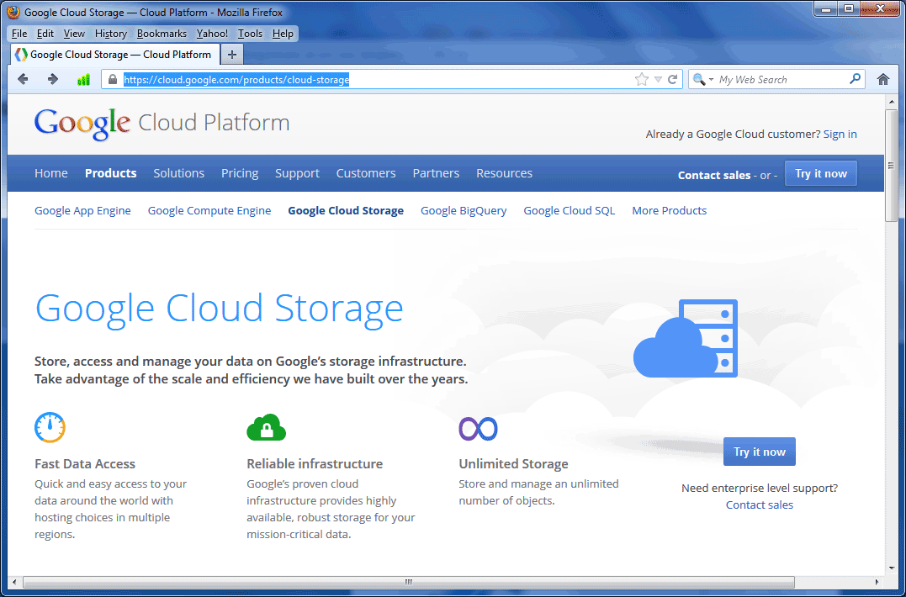Select Google Cloud Storage product link
This screenshot has width=906, height=597.
tap(346, 211)
